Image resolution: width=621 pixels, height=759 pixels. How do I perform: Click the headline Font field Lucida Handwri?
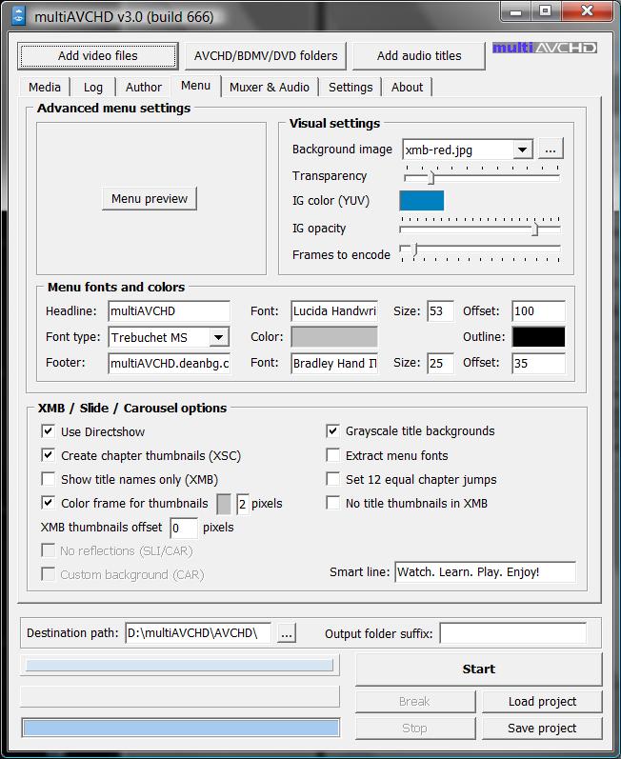pos(334,310)
